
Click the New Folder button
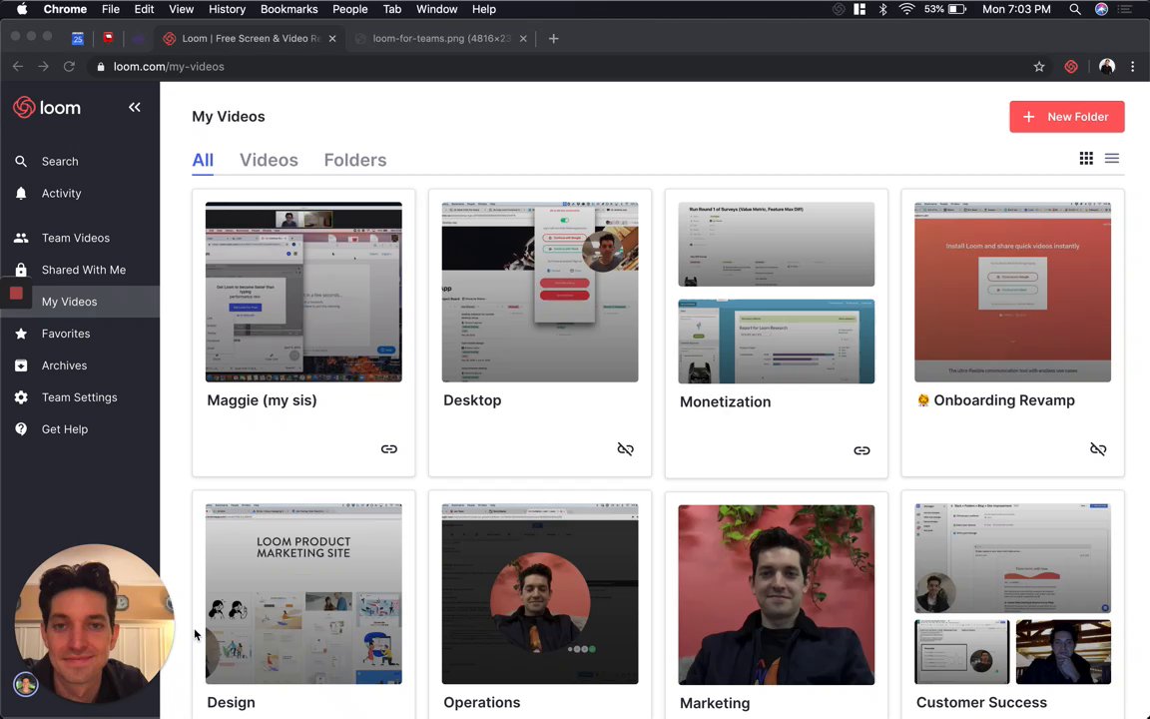[x=1066, y=117]
